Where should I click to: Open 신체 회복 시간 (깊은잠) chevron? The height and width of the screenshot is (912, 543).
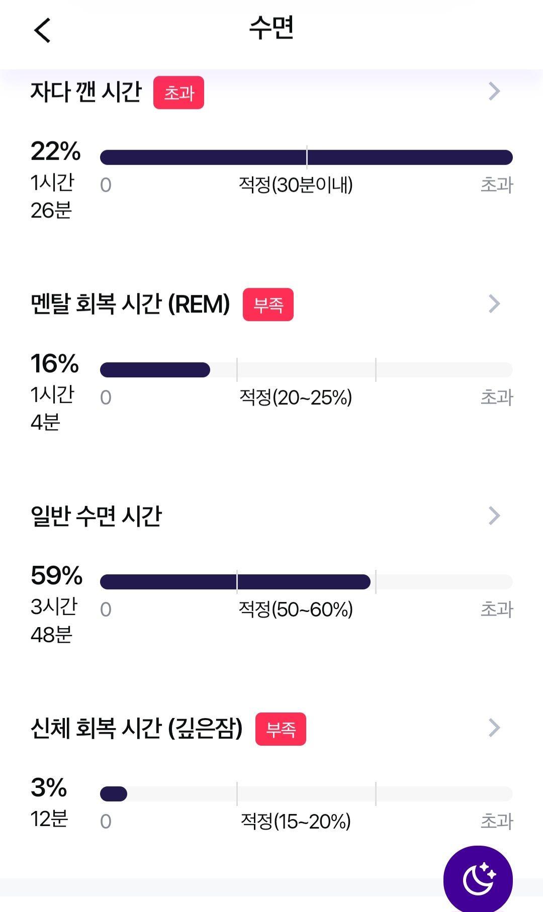pyautogui.click(x=494, y=728)
